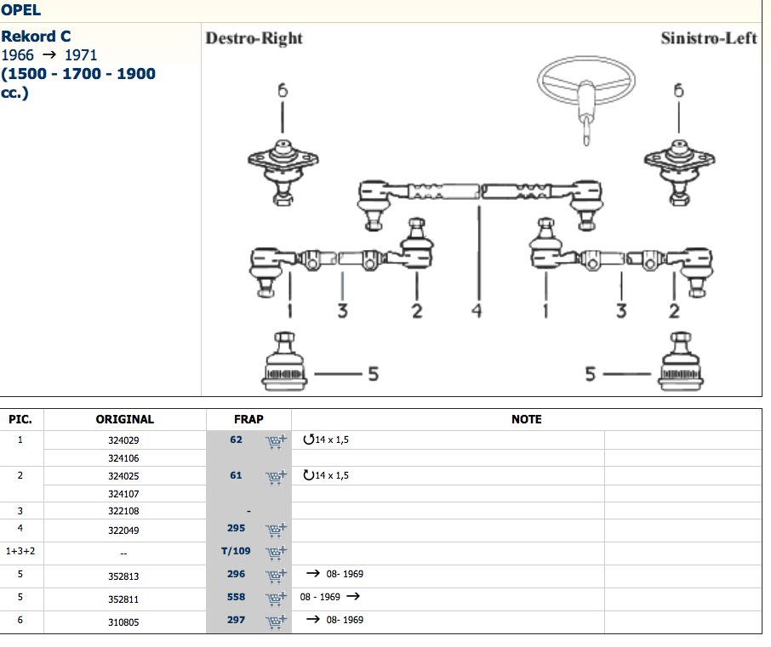Viewport: 771px width, 647px height.
Task: Select original number 322049
Action: pos(123,531)
